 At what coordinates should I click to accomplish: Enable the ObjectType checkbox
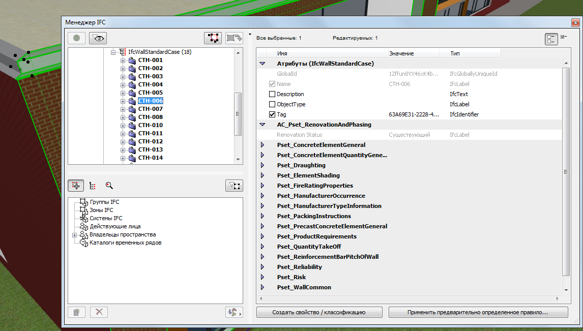pos(272,104)
